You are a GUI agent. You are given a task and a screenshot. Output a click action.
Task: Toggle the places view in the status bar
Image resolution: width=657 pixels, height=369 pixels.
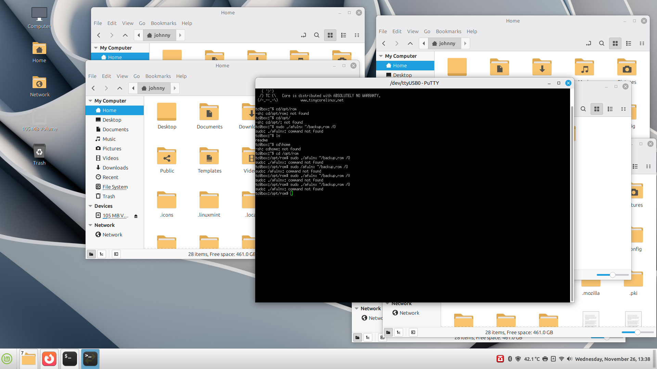[91, 254]
